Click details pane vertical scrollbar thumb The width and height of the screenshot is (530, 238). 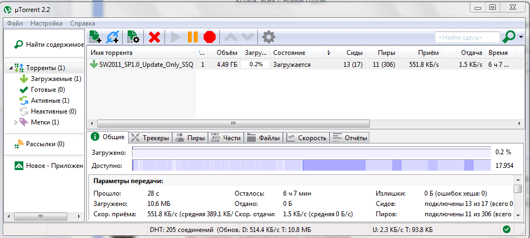tap(517, 189)
